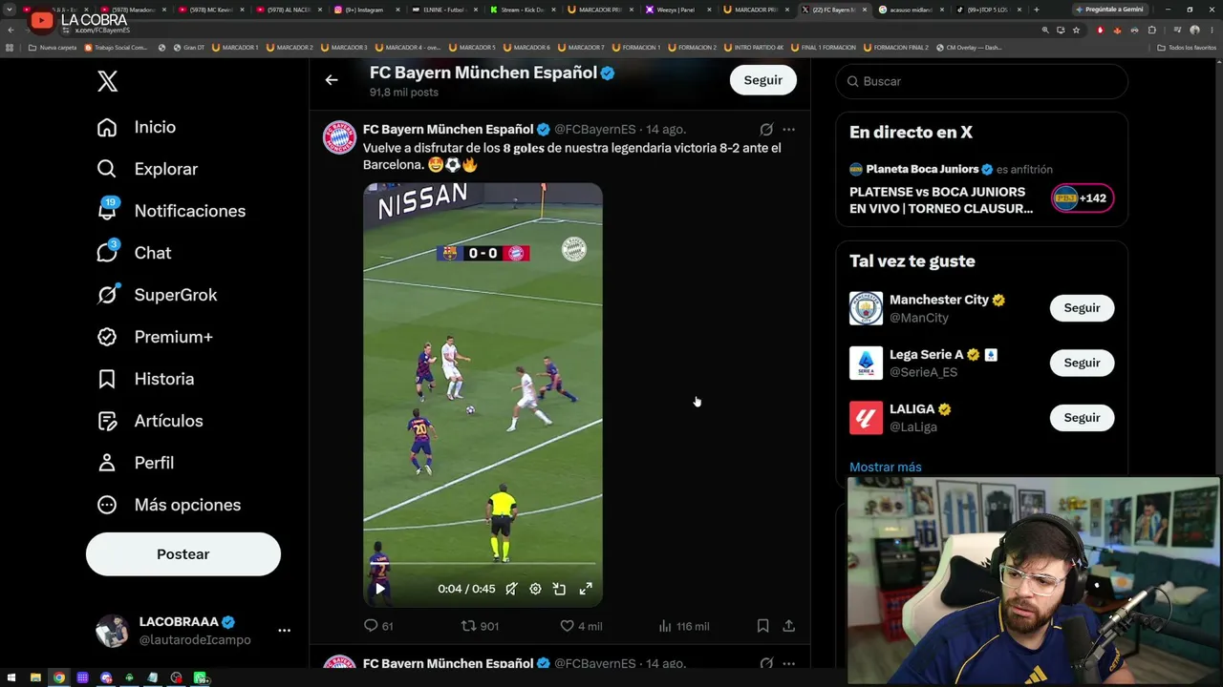Open Nueva carpeta bookmarks folder
1223x687 pixels.
point(53,47)
